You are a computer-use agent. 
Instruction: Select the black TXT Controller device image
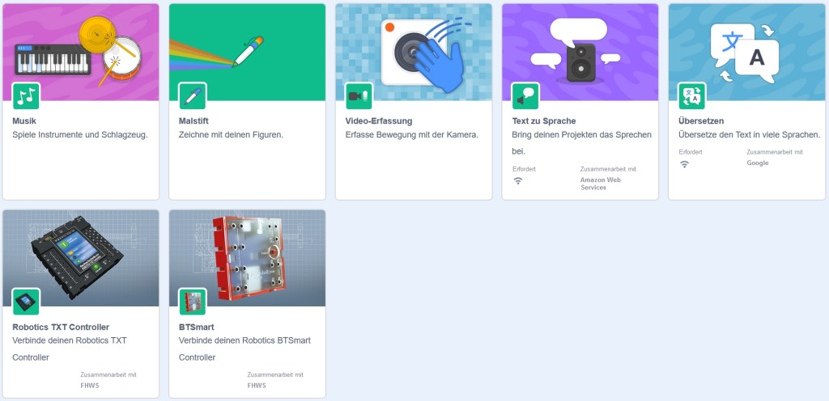pos(81,258)
